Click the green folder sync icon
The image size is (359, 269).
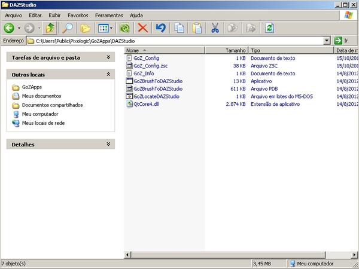125,28
